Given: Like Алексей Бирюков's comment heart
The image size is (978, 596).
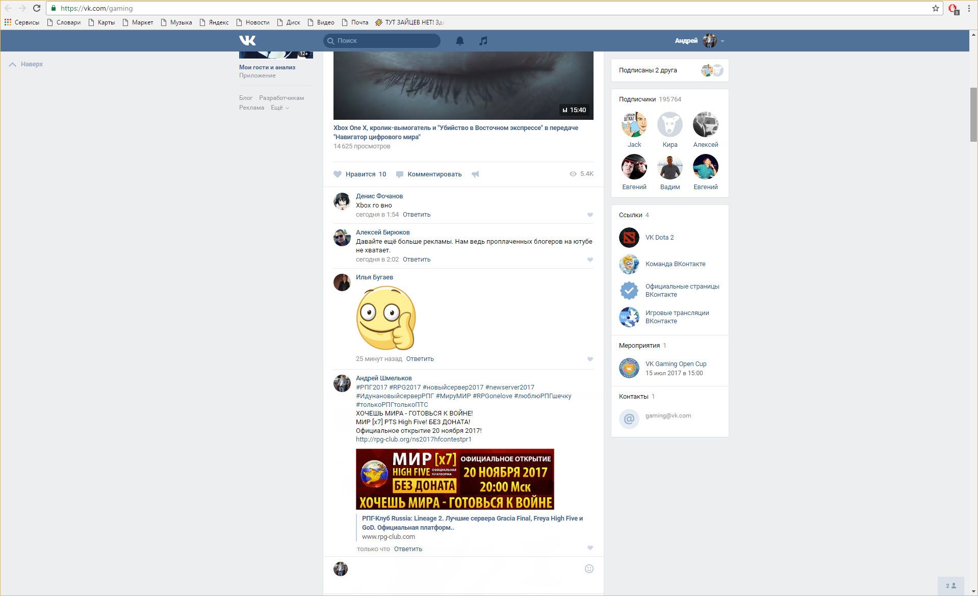Looking at the screenshot, I should click(590, 260).
